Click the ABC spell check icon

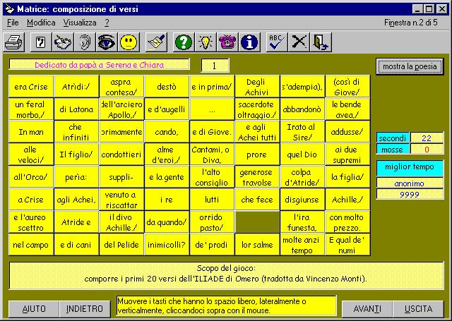pos(278,42)
